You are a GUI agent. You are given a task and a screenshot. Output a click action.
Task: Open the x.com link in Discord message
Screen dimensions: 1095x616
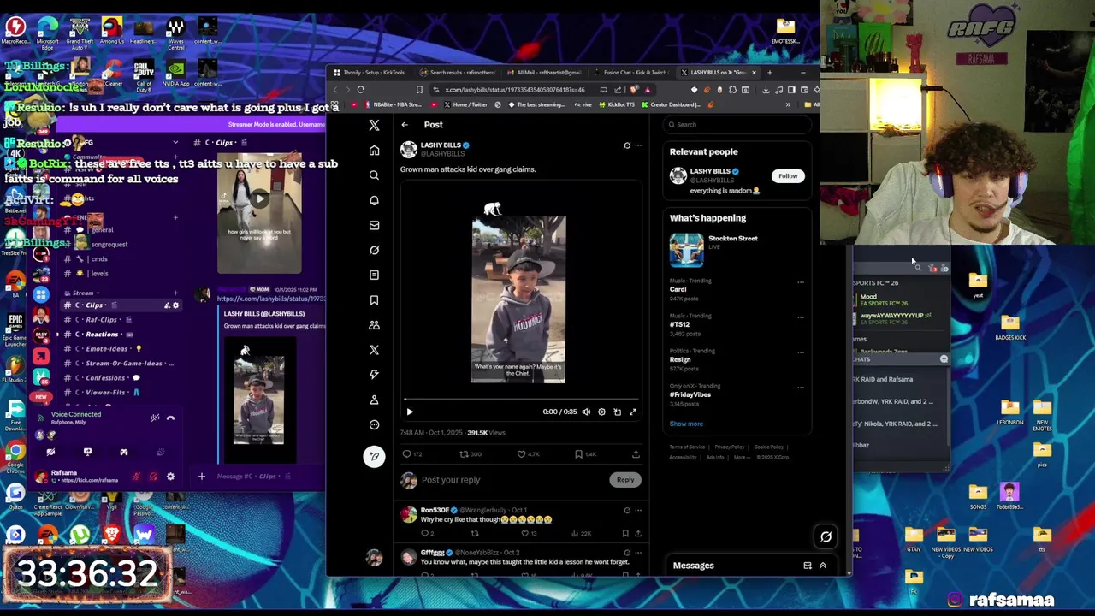pos(270,299)
